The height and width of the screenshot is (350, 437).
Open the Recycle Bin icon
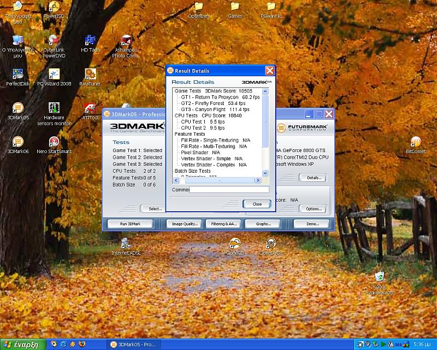click(380, 283)
